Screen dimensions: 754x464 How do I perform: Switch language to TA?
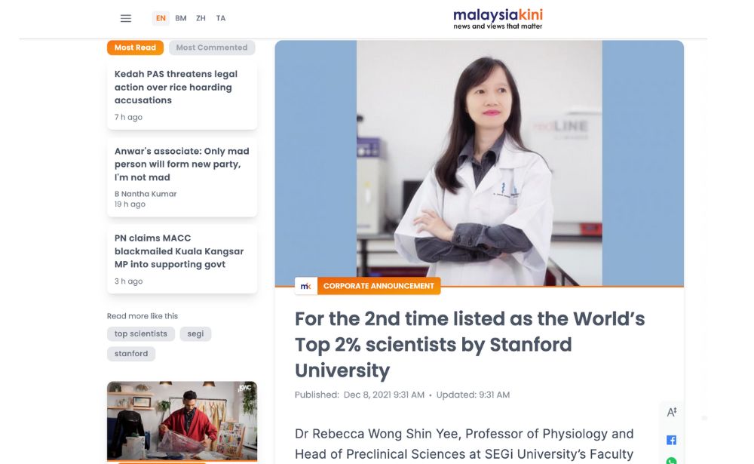[x=221, y=18]
